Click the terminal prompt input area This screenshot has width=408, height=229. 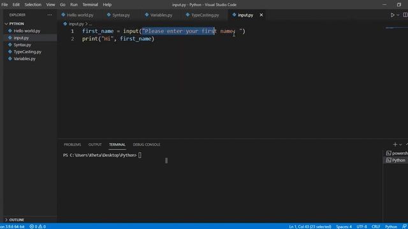coord(140,155)
